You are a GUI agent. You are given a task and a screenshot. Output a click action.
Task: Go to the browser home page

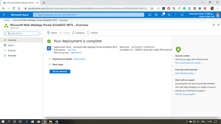(x=19, y=8)
